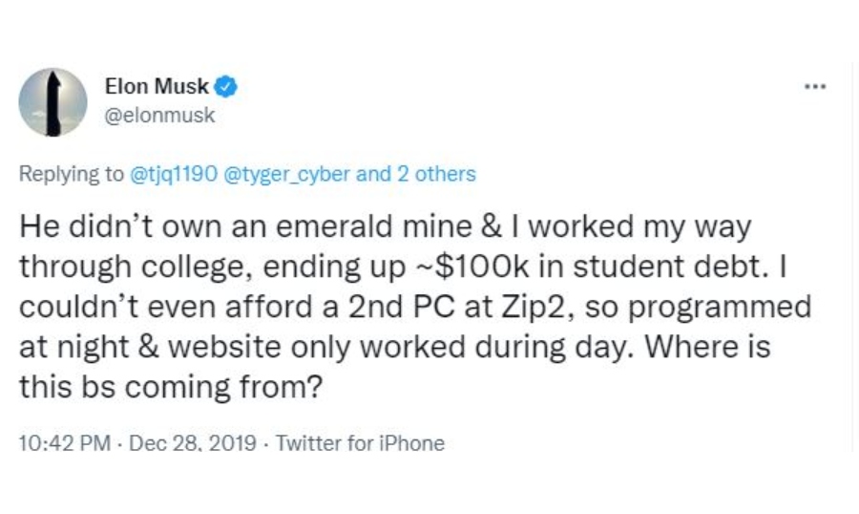Click the "Twitter for iPhone" source link
This screenshot has height=514, width=859.
click(360, 443)
